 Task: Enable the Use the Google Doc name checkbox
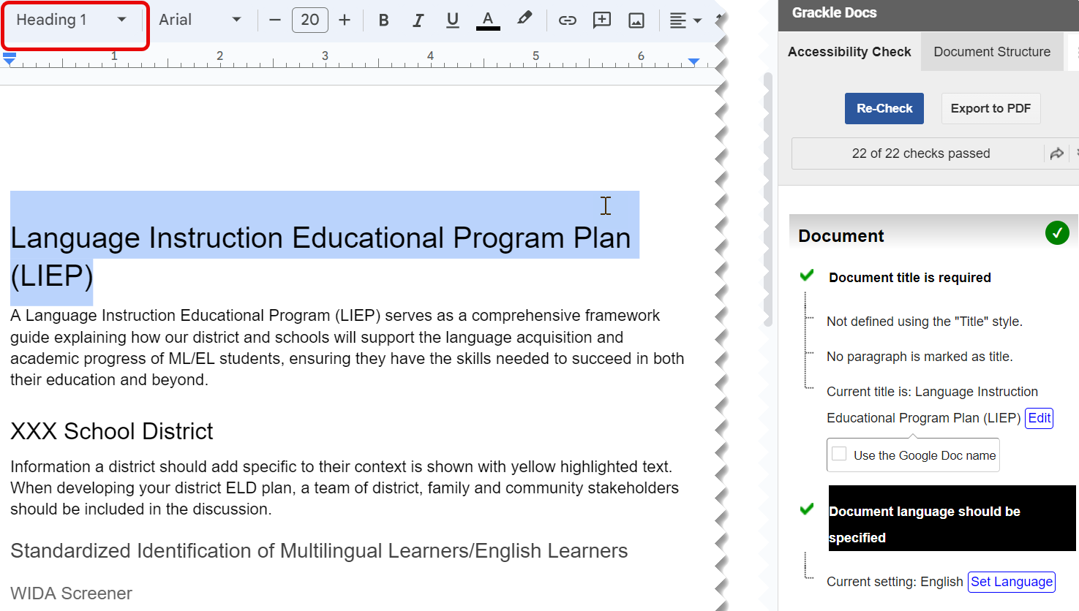pyautogui.click(x=840, y=454)
